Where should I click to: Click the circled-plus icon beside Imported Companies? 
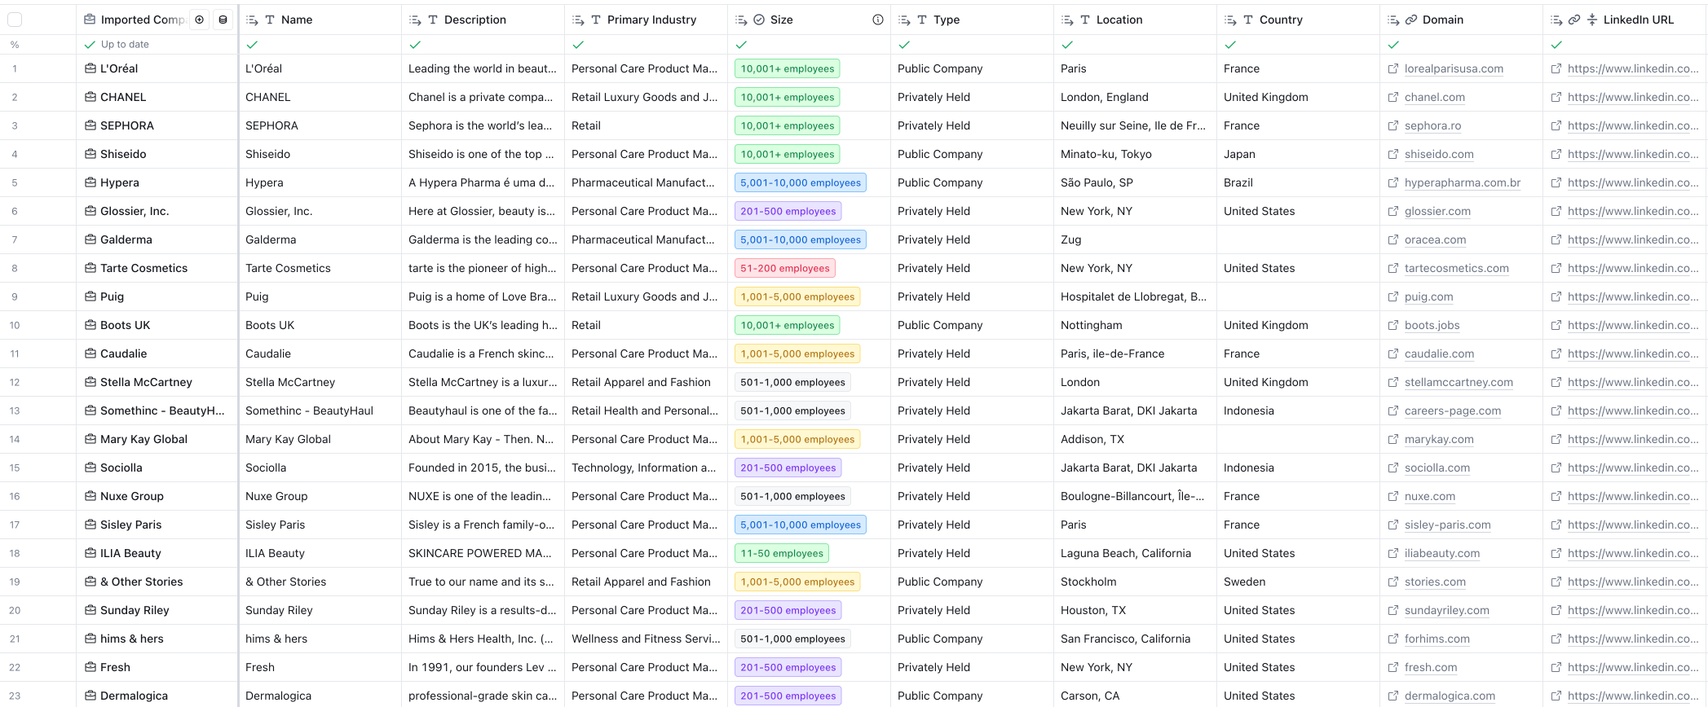(x=200, y=20)
